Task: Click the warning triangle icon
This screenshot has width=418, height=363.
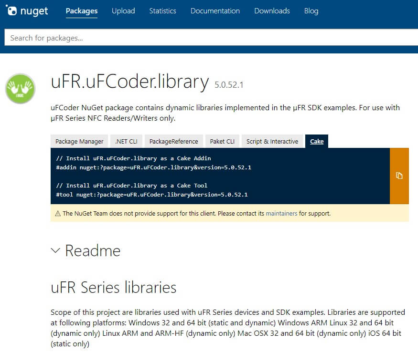Action: [x=58, y=213]
